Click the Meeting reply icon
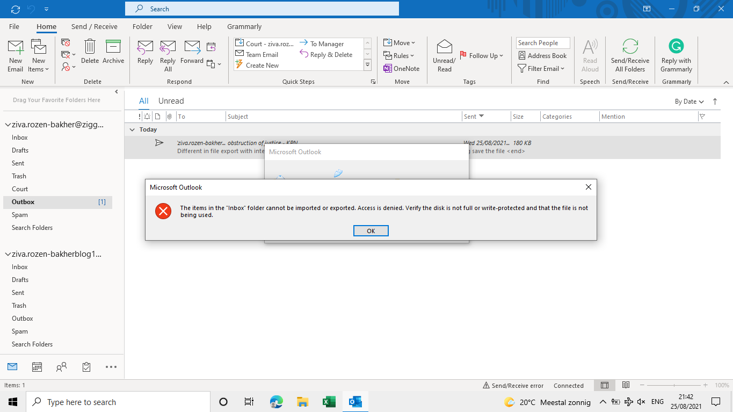This screenshot has height=412, width=733. 211,47
